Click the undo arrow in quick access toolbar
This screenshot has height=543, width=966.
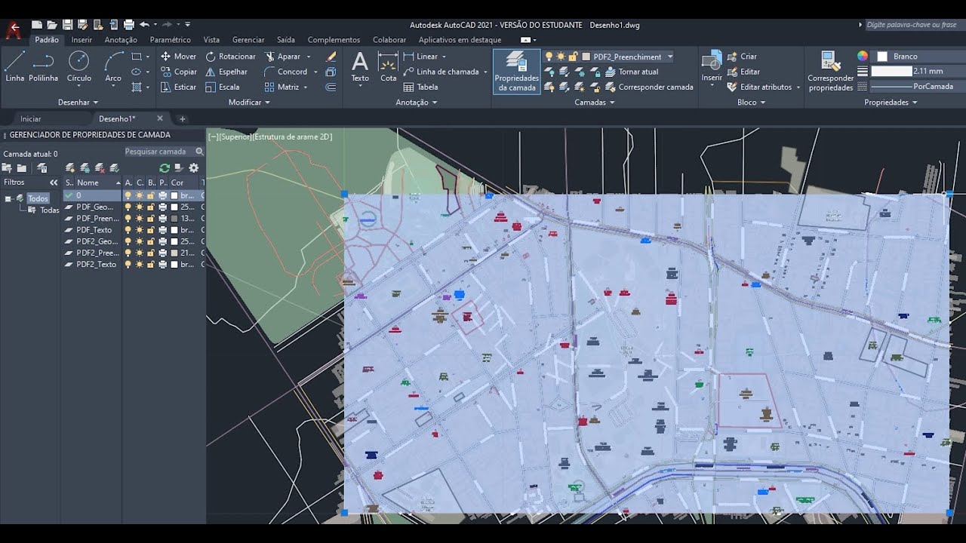(x=144, y=25)
